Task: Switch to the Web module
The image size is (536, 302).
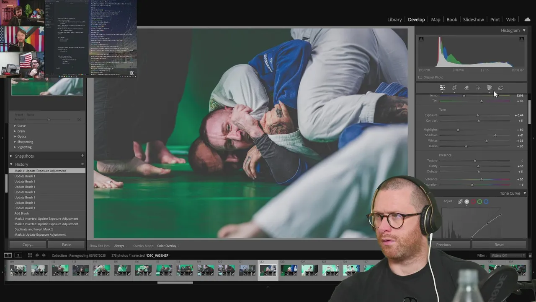Action: click(x=511, y=20)
